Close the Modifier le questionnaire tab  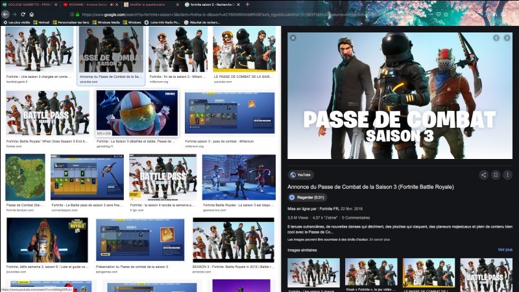[x=177, y=5]
